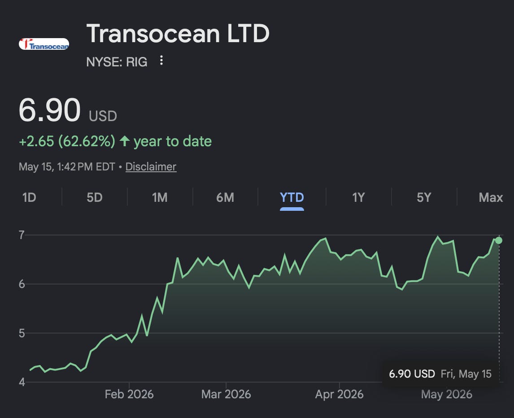Open the Disclaimer link

click(x=151, y=166)
